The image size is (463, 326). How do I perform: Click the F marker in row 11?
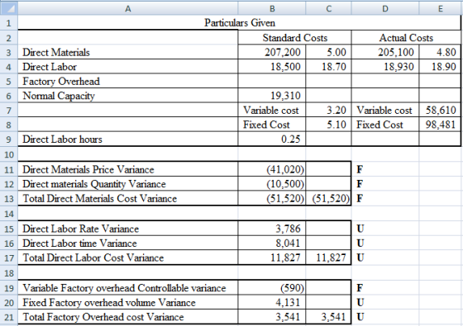[x=360, y=169]
